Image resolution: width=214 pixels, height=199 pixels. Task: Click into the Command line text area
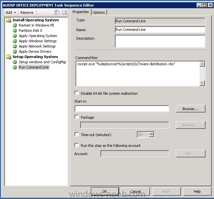(138, 74)
